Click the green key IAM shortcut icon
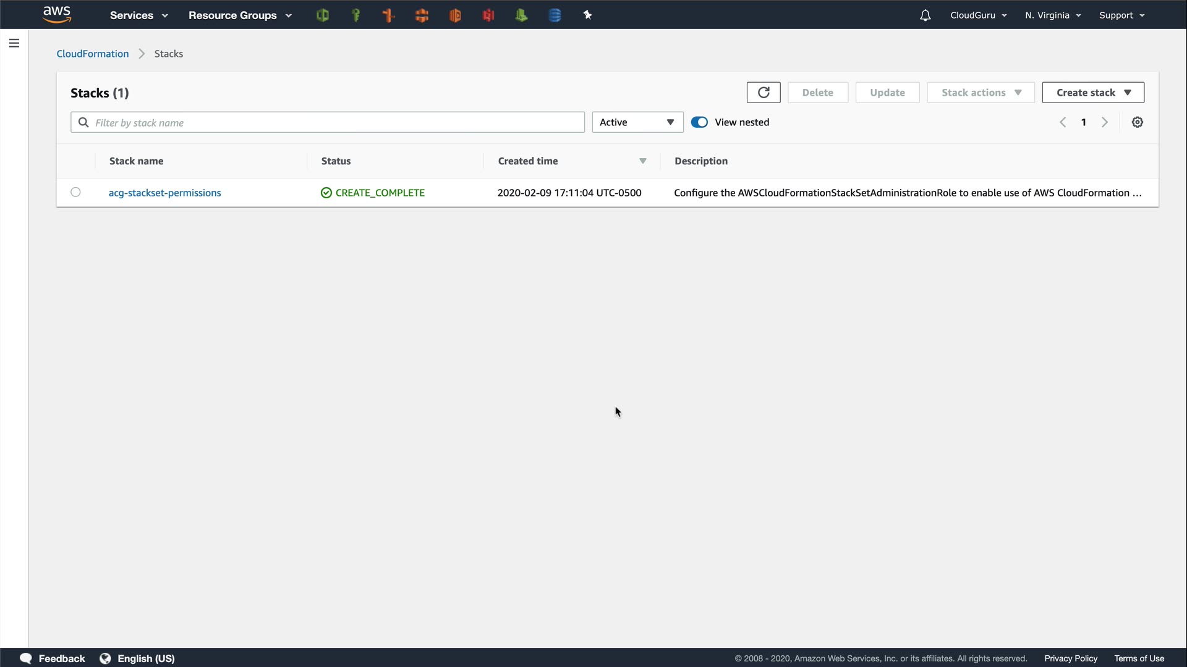 [x=355, y=15]
